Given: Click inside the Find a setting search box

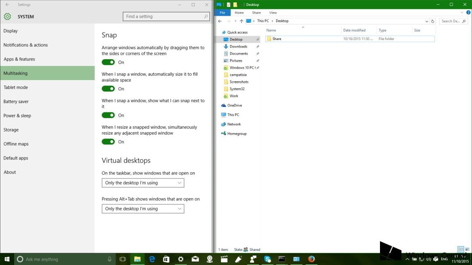Looking at the screenshot, I should 165,16.
